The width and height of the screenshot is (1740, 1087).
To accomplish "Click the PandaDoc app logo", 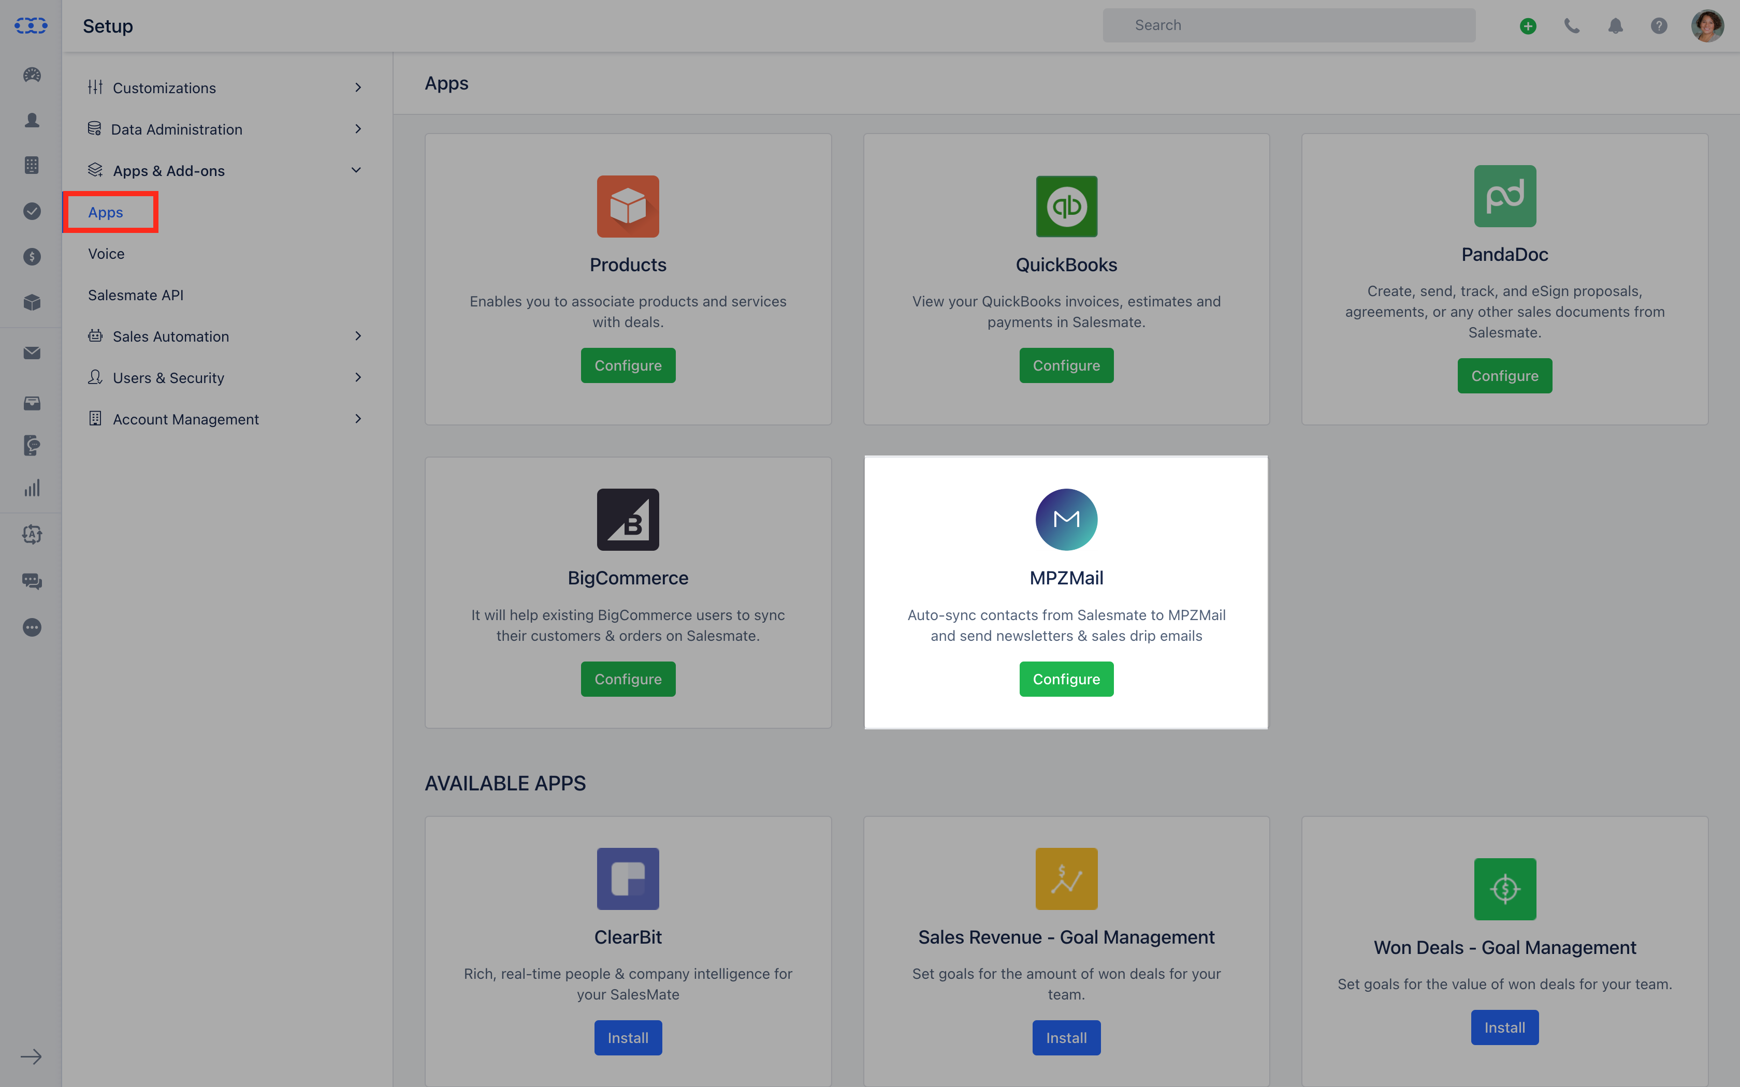I will pos(1505,196).
